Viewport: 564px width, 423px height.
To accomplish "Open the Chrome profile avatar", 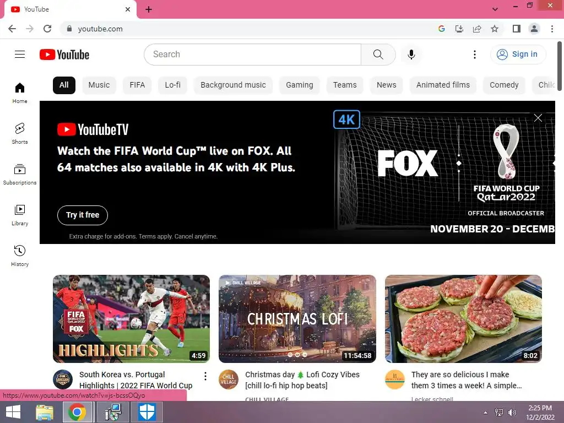I will [x=534, y=29].
